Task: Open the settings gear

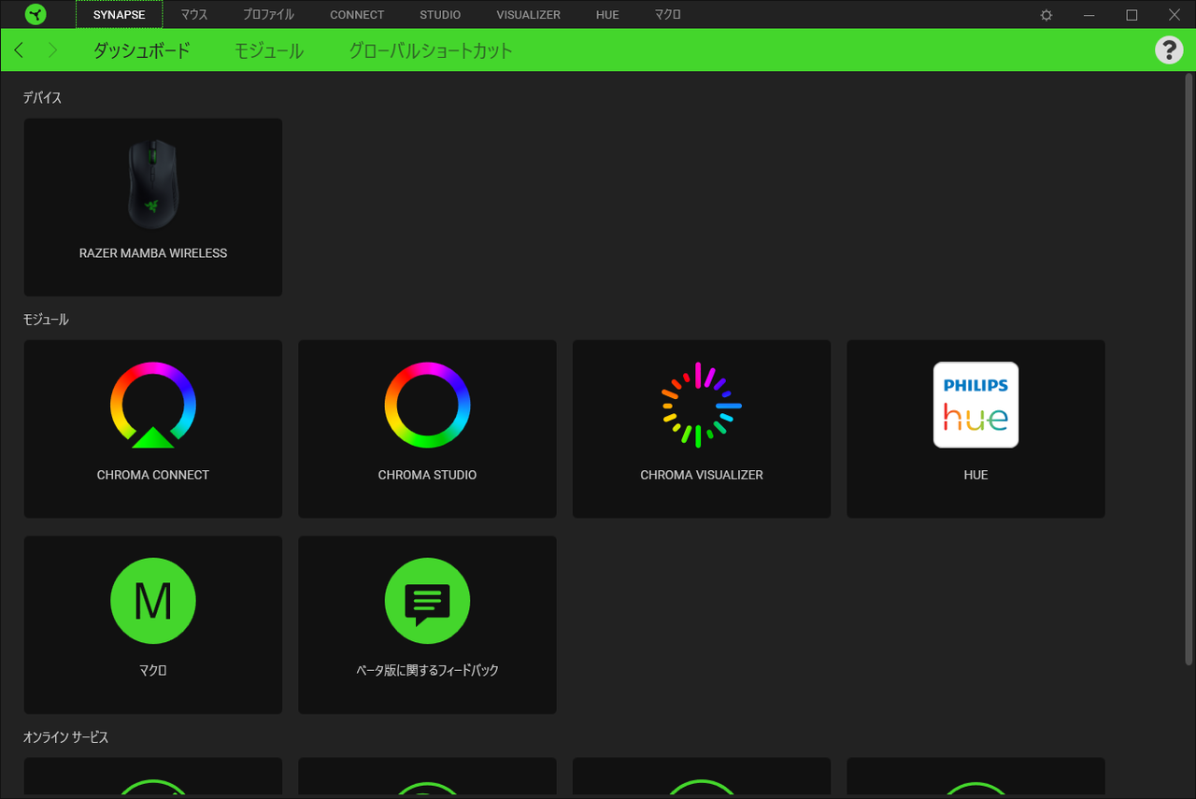Action: coord(1046,15)
